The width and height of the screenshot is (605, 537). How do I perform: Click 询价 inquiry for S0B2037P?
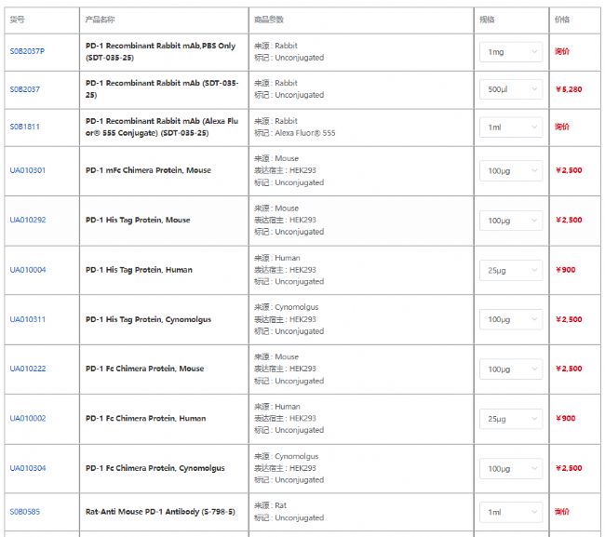pos(562,51)
